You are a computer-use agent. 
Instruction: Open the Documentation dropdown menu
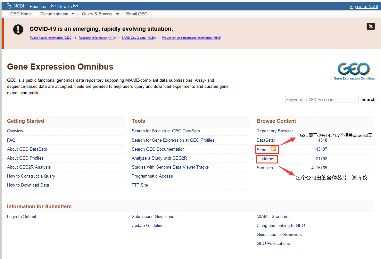(x=57, y=14)
